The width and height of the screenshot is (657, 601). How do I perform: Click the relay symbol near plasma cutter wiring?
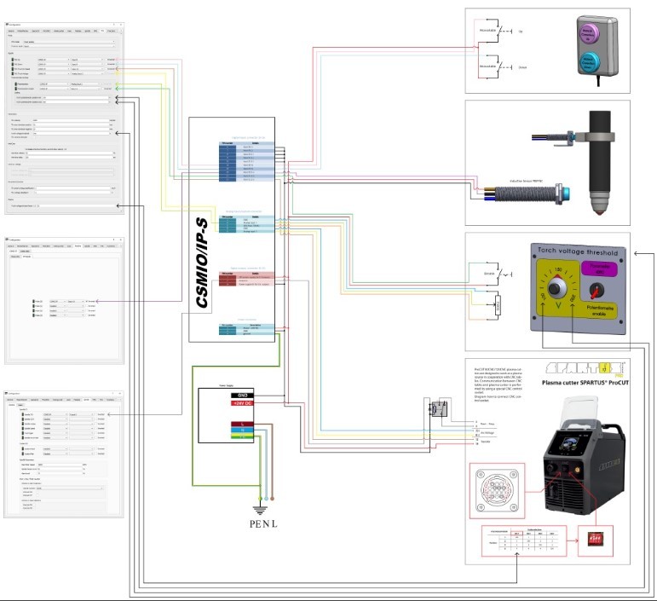pos(436,408)
